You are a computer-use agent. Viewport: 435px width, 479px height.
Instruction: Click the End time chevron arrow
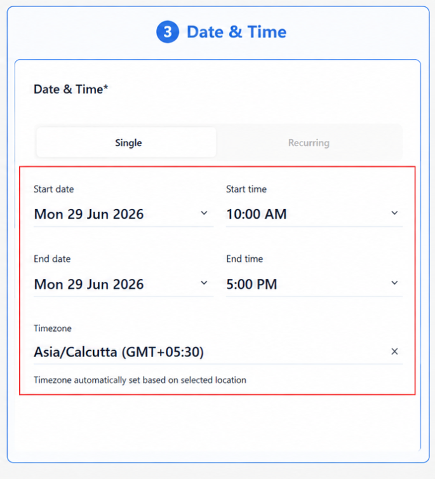394,283
